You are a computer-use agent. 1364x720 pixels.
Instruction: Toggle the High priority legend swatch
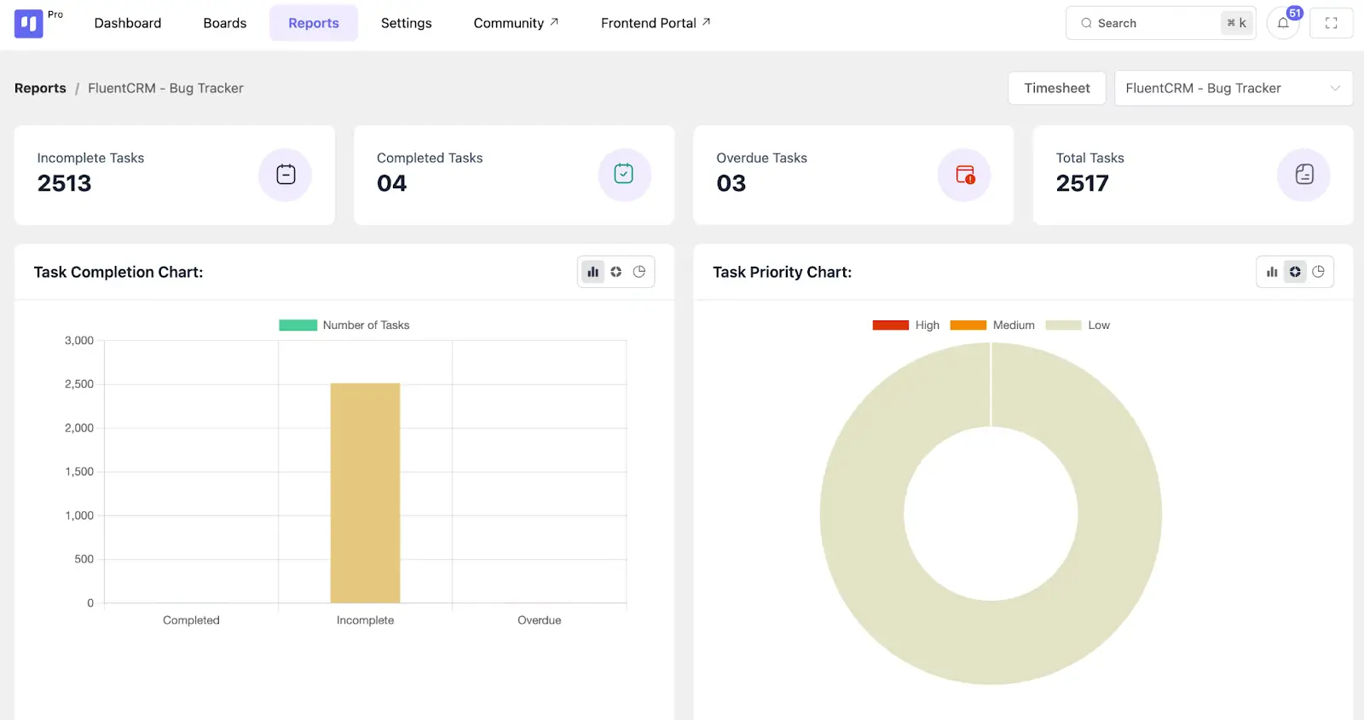pyautogui.click(x=890, y=325)
